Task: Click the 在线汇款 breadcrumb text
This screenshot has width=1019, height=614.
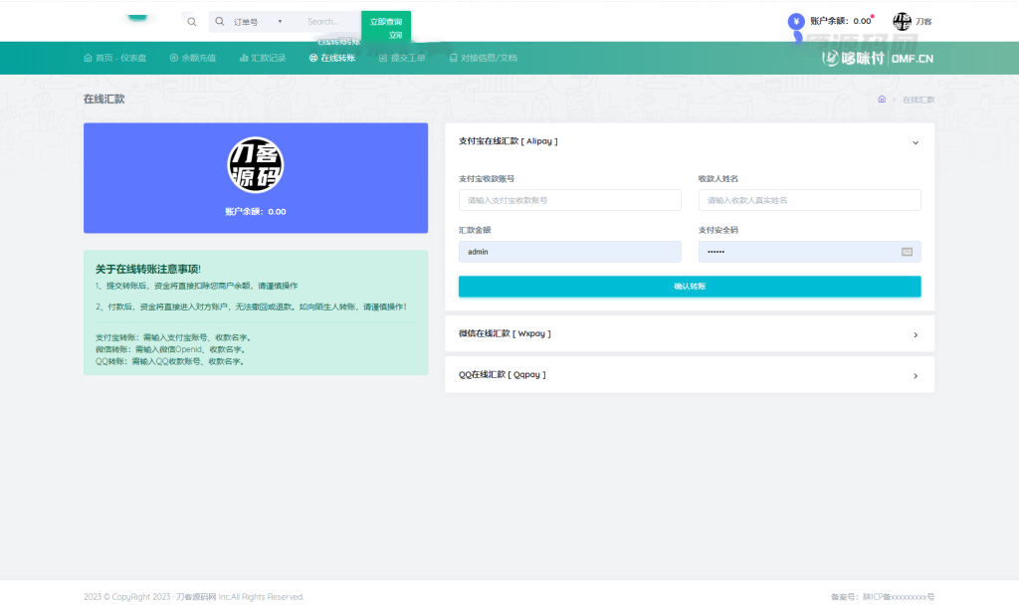Action: tap(918, 100)
